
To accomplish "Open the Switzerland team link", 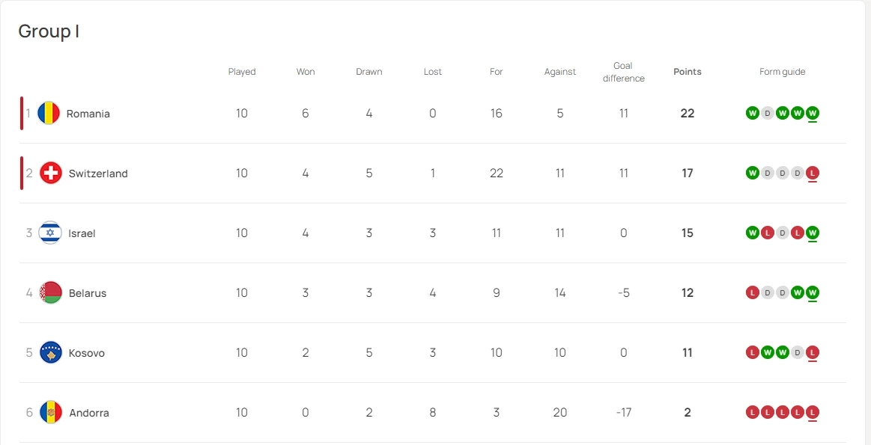I will coord(98,174).
